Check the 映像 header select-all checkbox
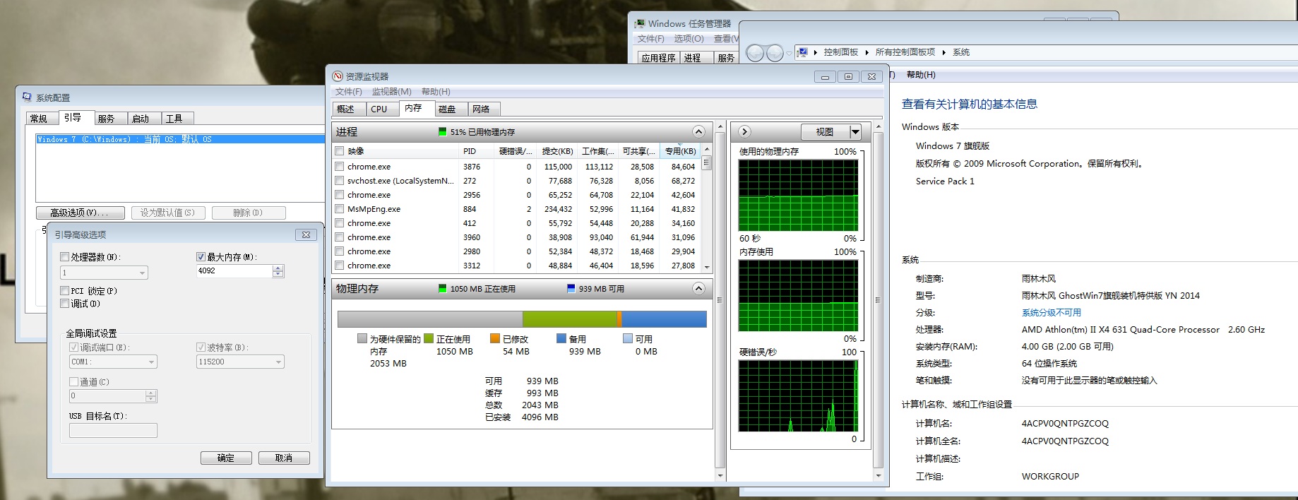Viewport: 1298px width, 500px height. [x=340, y=151]
